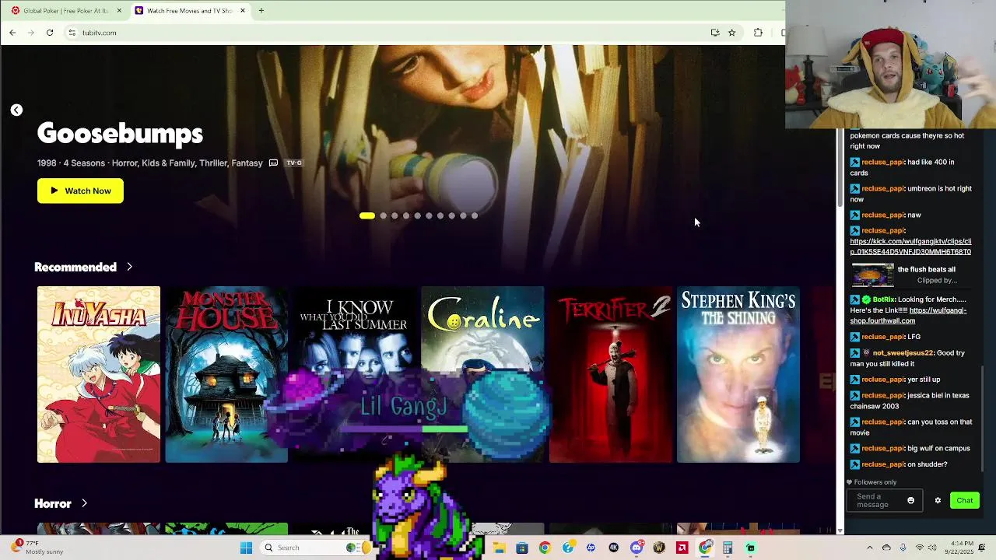
Task: Close the Watch Free Movies tab
Action: pyautogui.click(x=243, y=11)
